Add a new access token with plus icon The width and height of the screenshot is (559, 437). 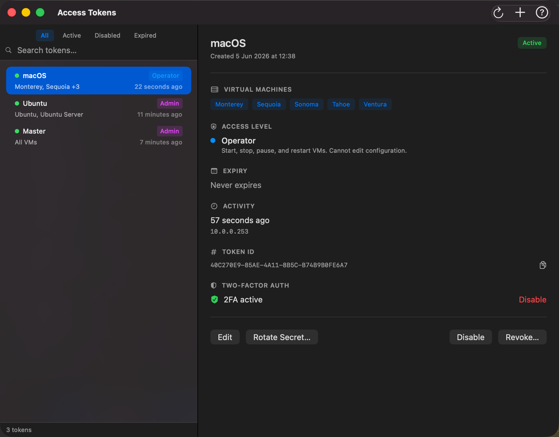pos(520,13)
